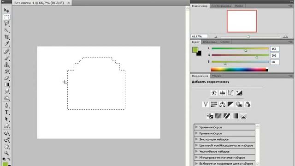
Task: Select the Custom Shape tool
Action: click(x=6, y=126)
